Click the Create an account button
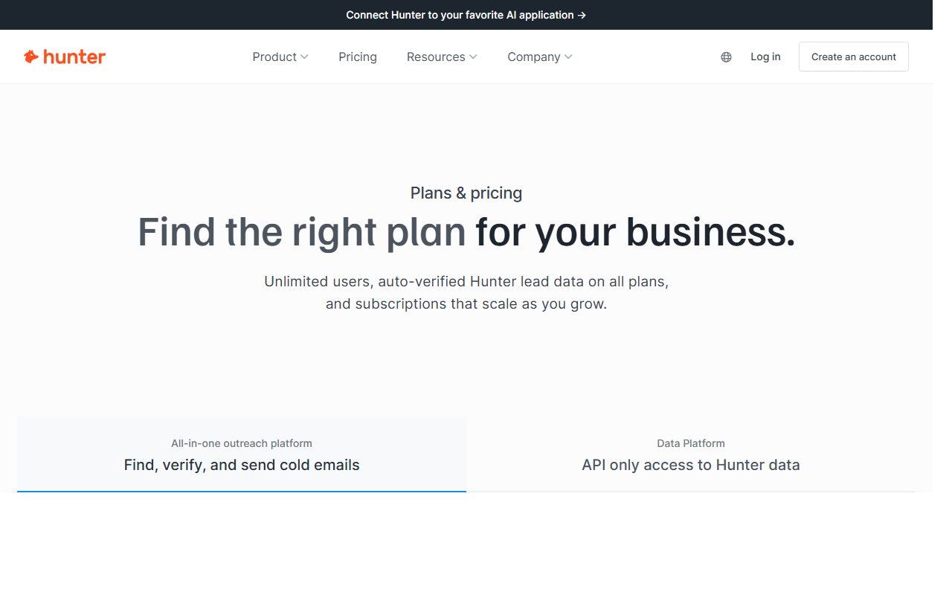This screenshot has width=952, height=595. (x=854, y=57)
